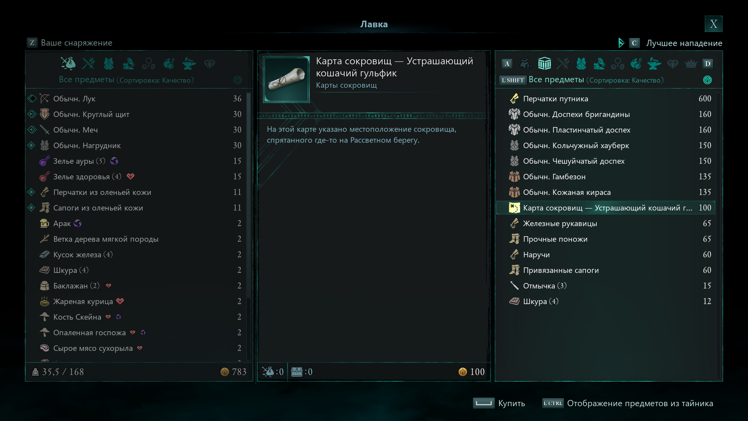Open the 'Ваше снаряжение' panel with Z
This screenshot has height=421, width=748.
[x=32, y=42]
